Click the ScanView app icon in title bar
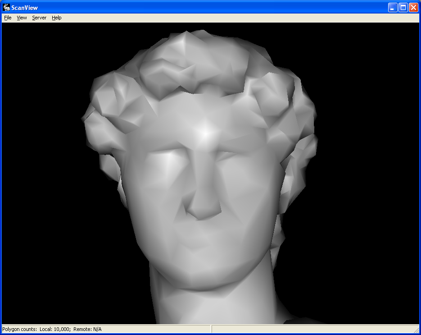The image size is (421, 335). tap(6, 7)
